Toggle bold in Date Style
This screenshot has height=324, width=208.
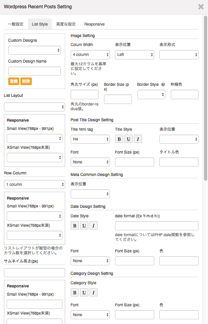pyautogui.click(x=75, y=226)
